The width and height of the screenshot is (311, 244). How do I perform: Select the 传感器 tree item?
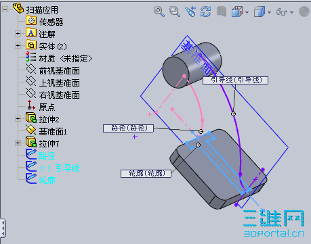click(x=51, y=22)
